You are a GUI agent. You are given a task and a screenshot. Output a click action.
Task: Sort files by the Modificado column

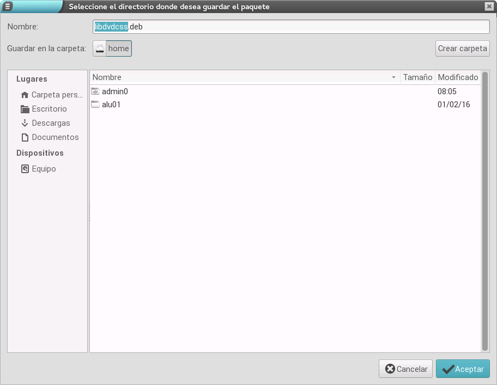coord(457,77)
